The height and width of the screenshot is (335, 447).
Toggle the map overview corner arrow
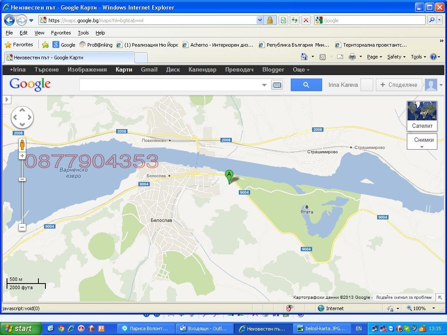[440, 297]
